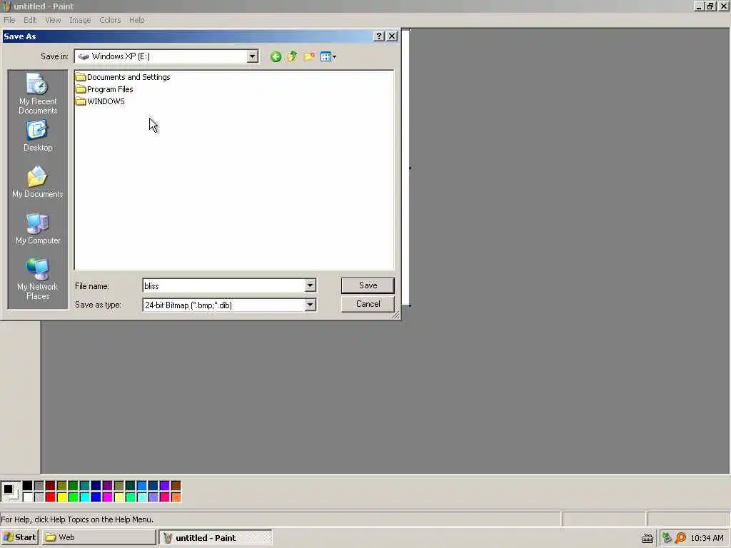Image resolution: width=731 pixels, height=548 pixels.
Task: Open the Help menu in Paint
Action: pyautogui.click(x=136, y=20)
